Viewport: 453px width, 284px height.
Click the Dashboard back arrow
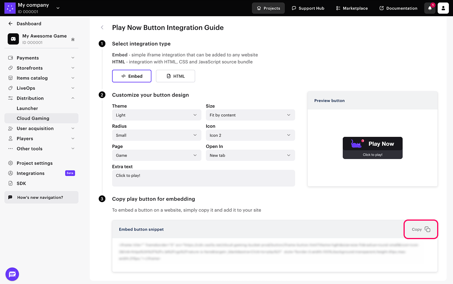click(x=11, y=23)
